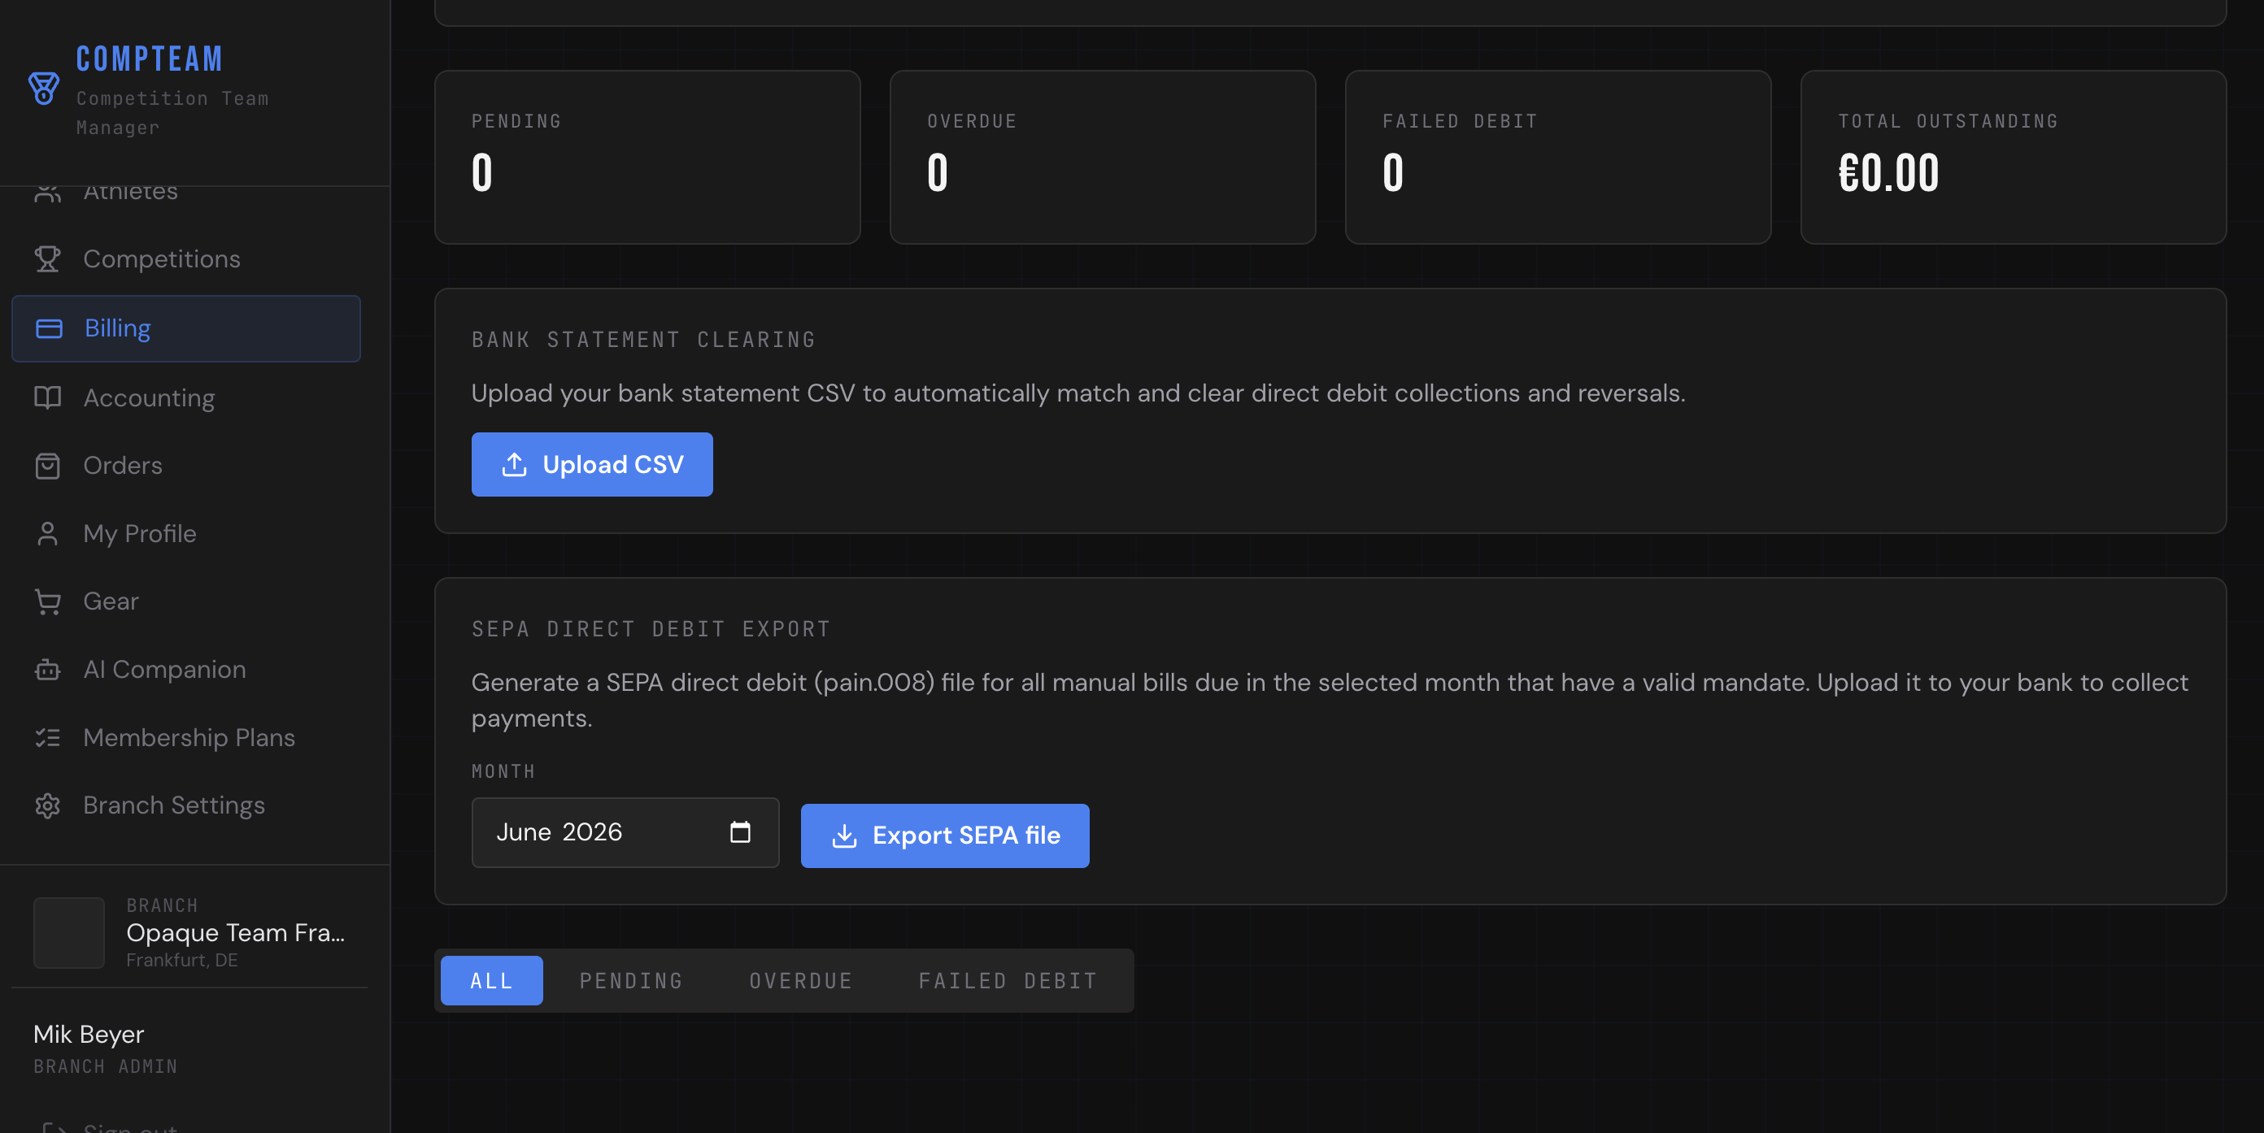Open AI Companion in the sidebar
This screenshot has height=1133, width=2264.
(x=186, y=669)
